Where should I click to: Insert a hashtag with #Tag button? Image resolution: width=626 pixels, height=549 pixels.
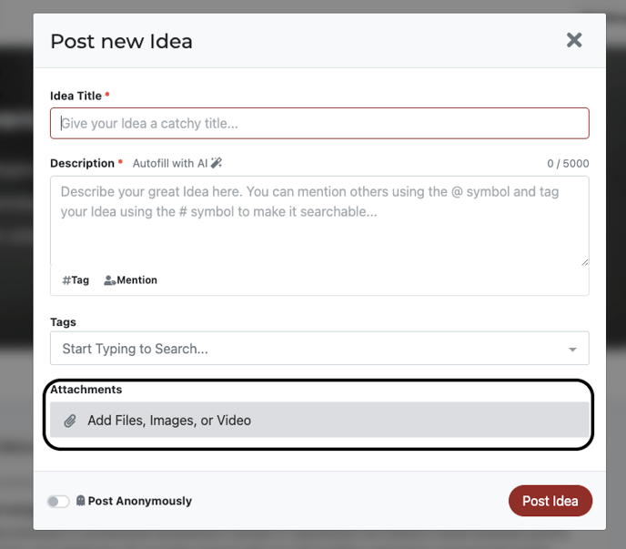(76, 280)
